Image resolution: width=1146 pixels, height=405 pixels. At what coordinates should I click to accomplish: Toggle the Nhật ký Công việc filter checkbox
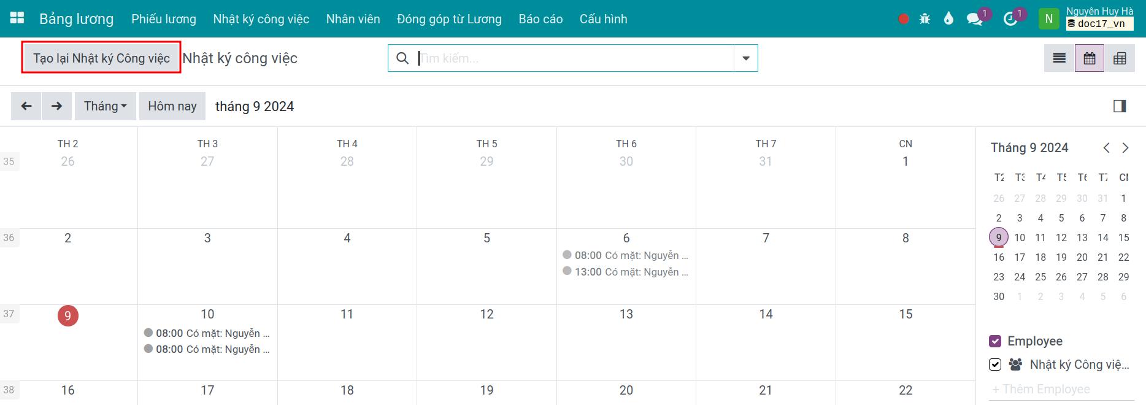point(995,364)
